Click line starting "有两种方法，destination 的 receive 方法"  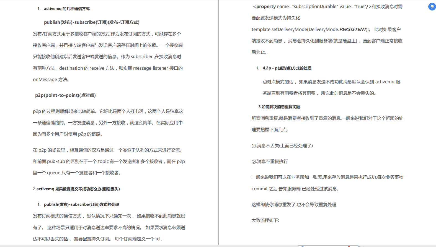(108, 68)
